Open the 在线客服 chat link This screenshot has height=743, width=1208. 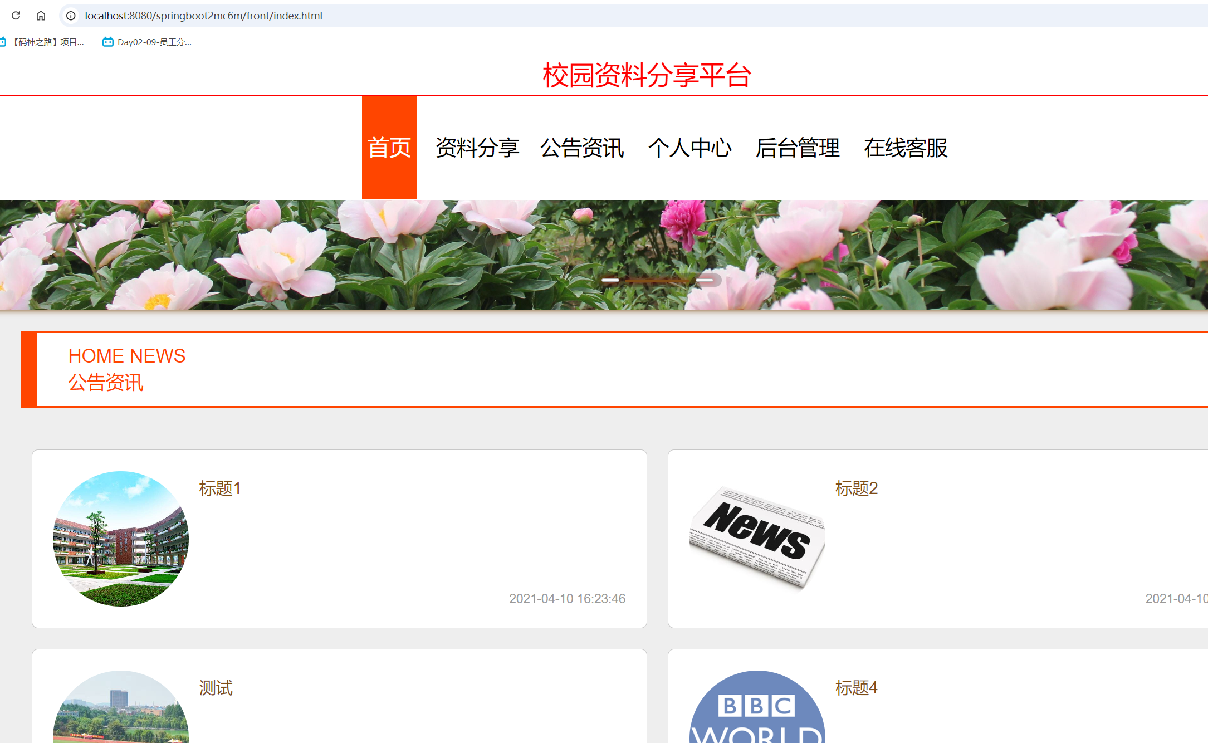(x=905, y=148)
